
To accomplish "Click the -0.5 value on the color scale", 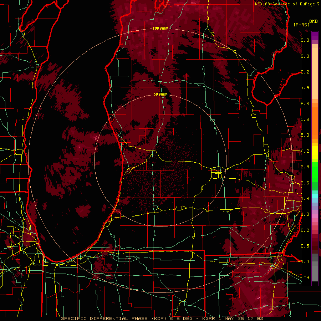I will point(304,246).
